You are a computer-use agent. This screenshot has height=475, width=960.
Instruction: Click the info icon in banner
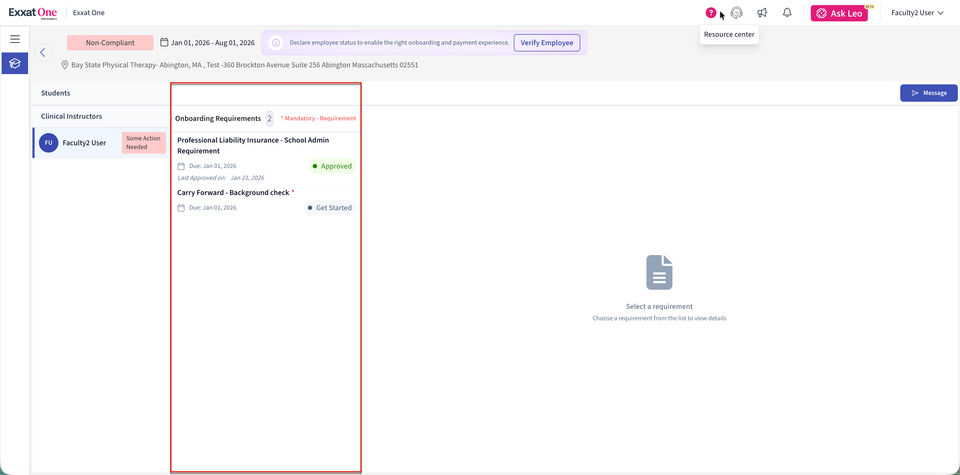tap(276, 42)
